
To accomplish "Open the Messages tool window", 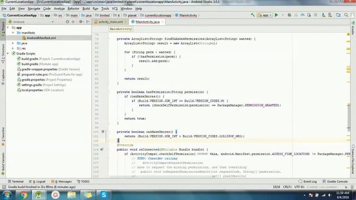I will coord(61,182).
